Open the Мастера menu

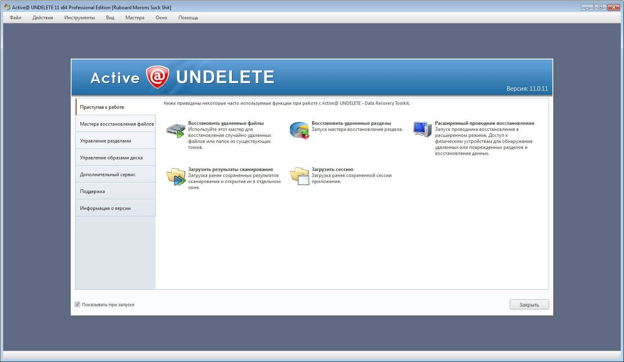coord(135,18)
